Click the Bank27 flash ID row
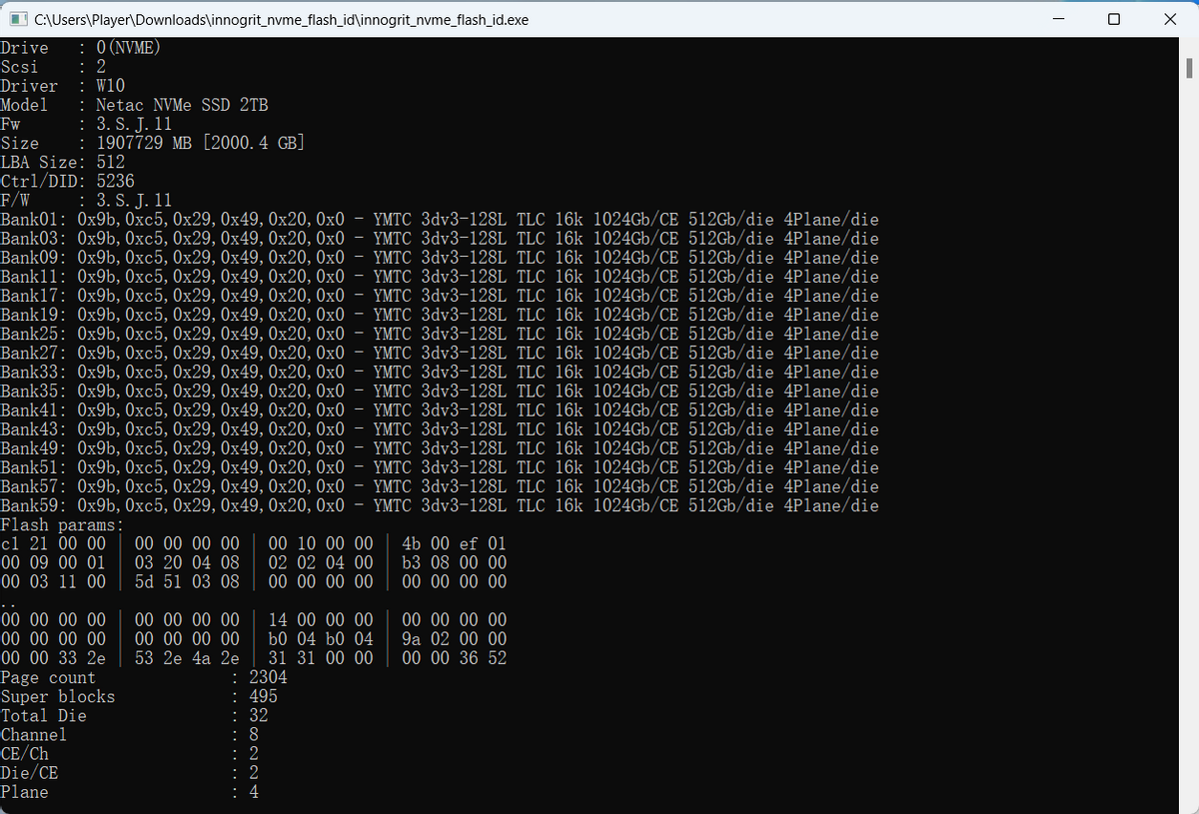The width and height of the screenshot is (1199, 814). click(x=440, y=353)
